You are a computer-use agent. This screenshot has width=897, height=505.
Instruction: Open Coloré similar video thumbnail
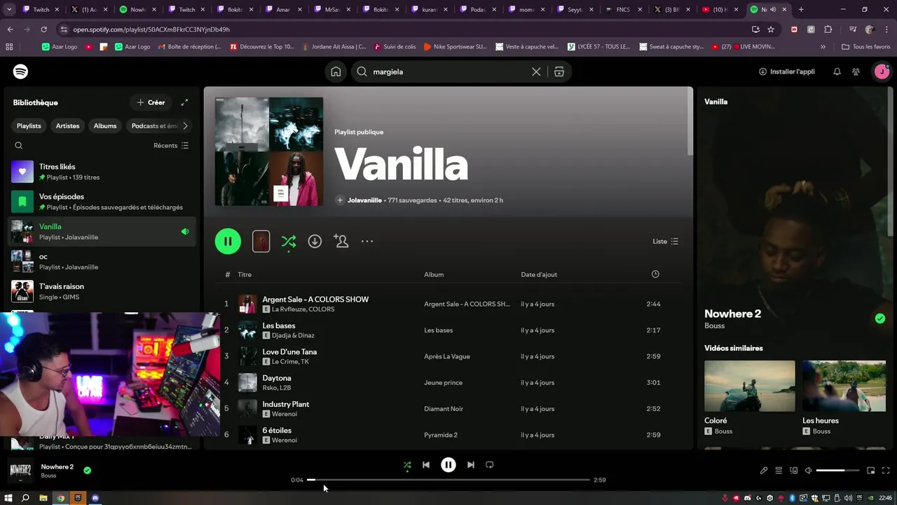pos(750,386)
